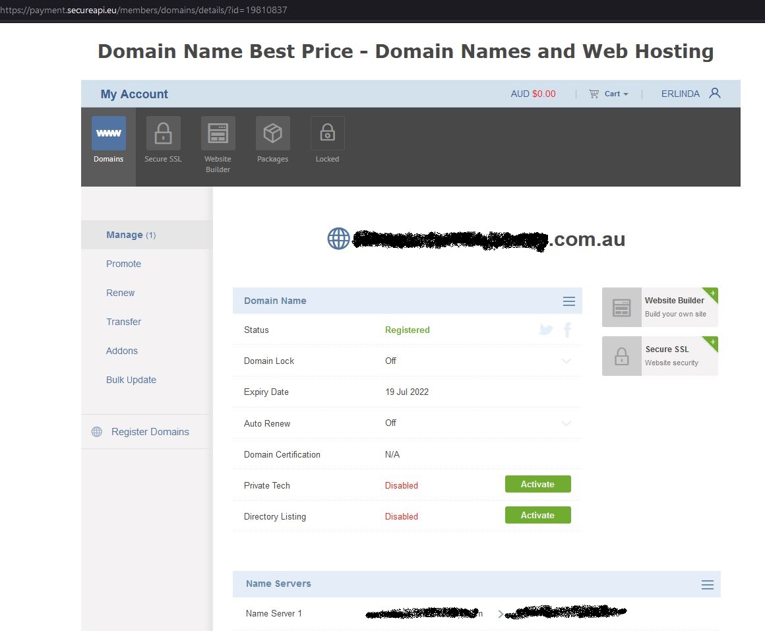This screenshot has width=765, height=631.
Task: Click the ERLINDA account profile icon
Action: coord(715,94)
